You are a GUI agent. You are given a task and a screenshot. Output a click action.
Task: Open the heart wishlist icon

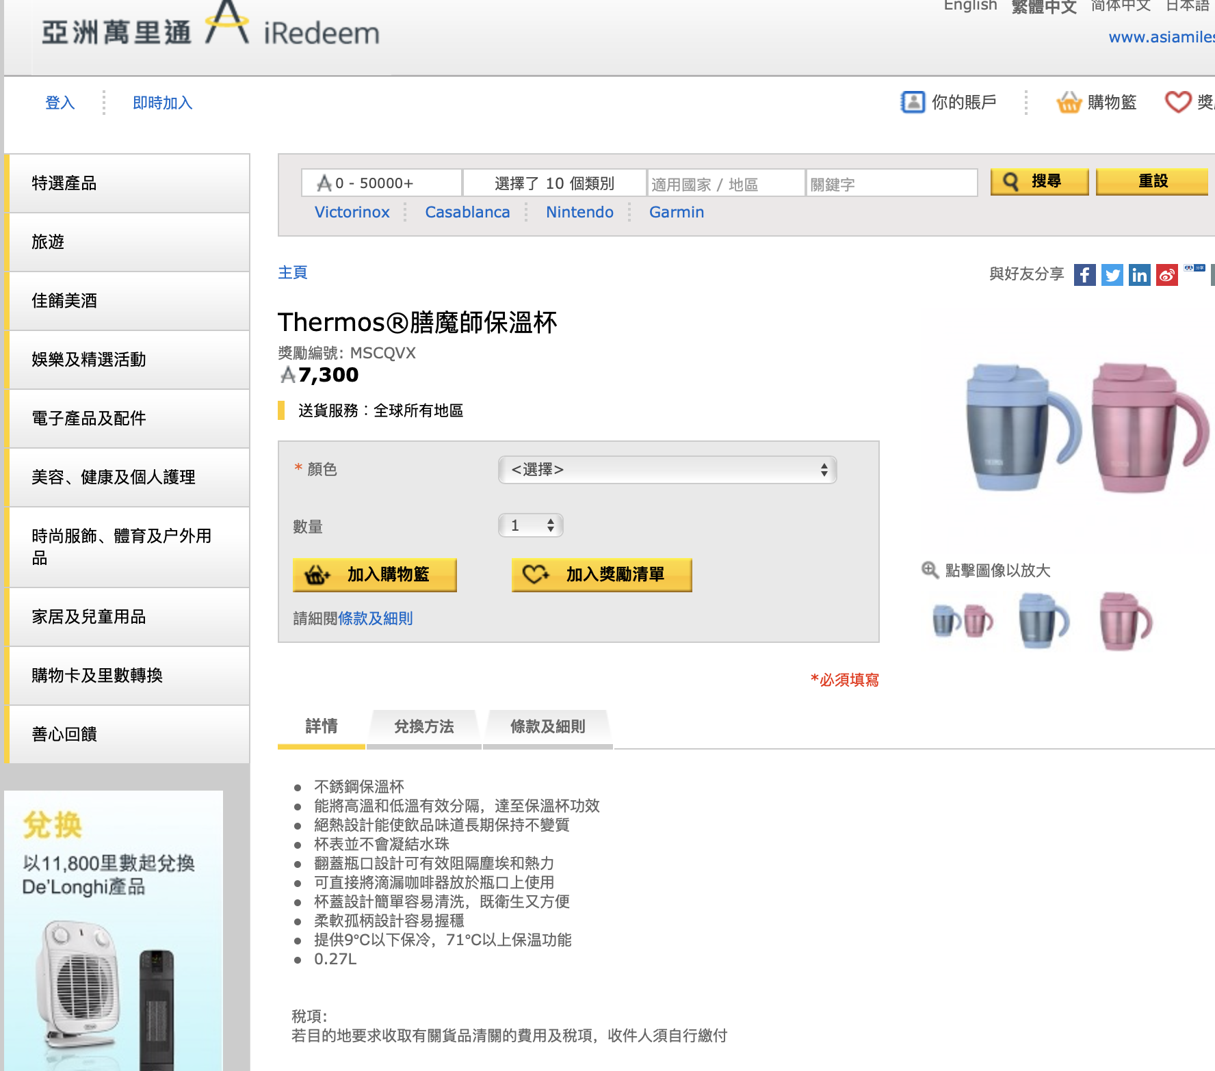coord(1178,102)
